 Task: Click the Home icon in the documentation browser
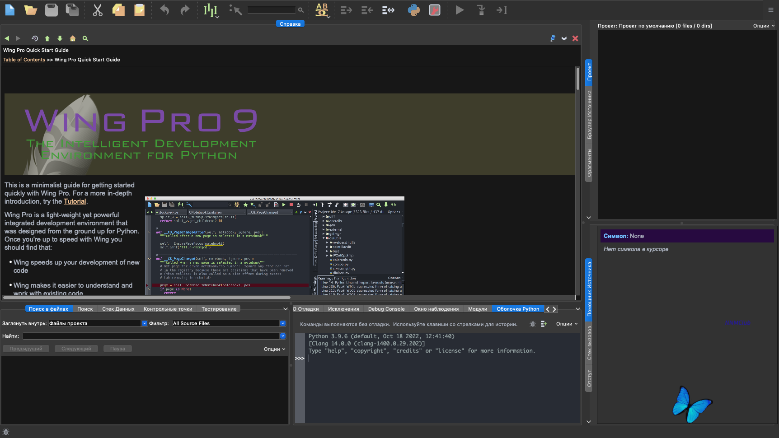click(x=73, y=38)
